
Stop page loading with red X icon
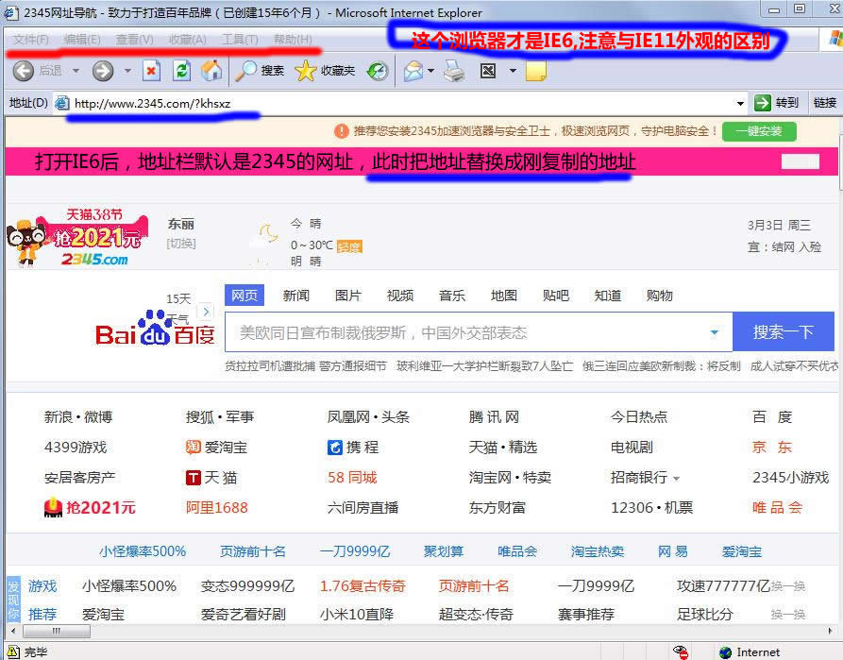(x=152, y=71)
